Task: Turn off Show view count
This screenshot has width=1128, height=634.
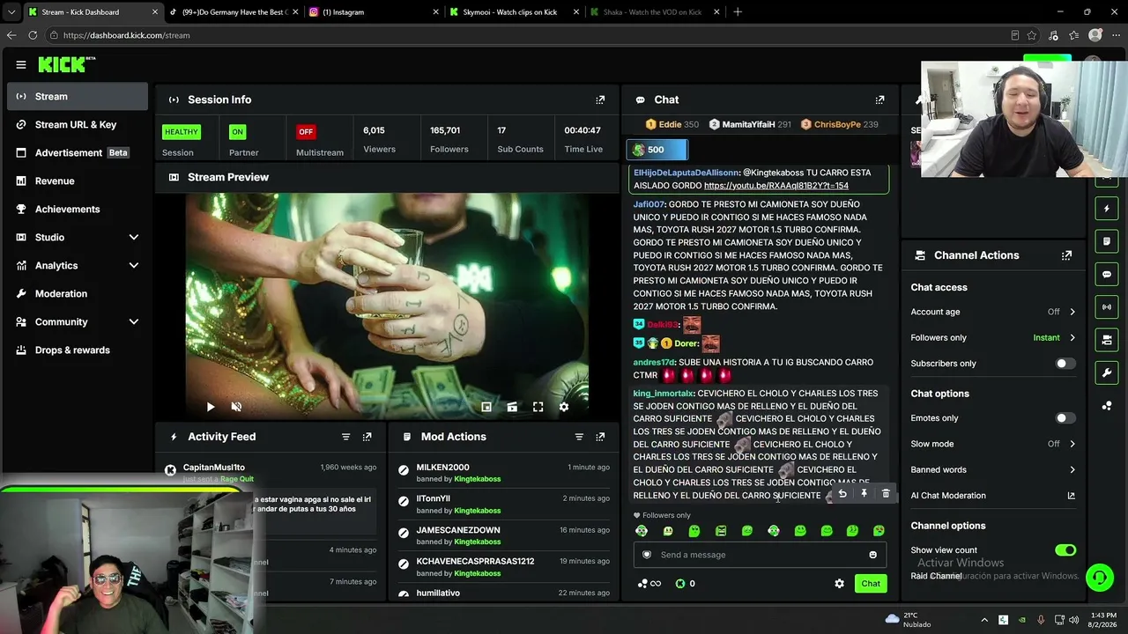Action: point(1065,550)
